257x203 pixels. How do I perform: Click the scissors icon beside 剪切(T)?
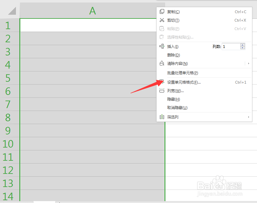(162, 20)
